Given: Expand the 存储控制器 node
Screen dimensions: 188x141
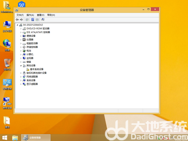Looking at the screenshot, I should [21, 47].
